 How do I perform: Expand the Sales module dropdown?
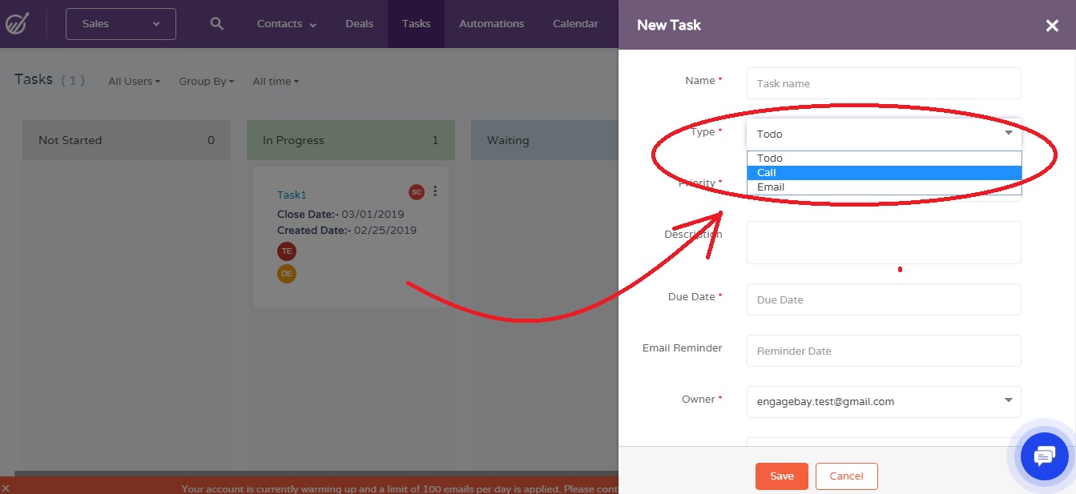point(121,24)
